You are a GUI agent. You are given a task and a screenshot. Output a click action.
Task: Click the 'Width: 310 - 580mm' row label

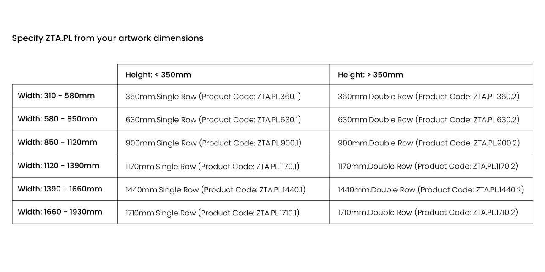click(56, 96)
